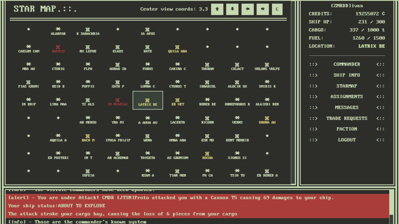The image size is (399, 224).
Task: Go to the STARMAP menu entry
Action: (x=347, y=86)
